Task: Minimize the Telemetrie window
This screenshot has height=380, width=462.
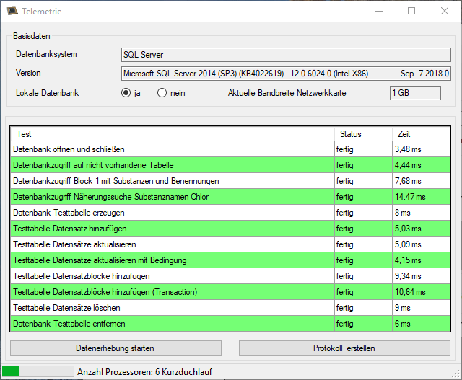Action: (378, 12)
